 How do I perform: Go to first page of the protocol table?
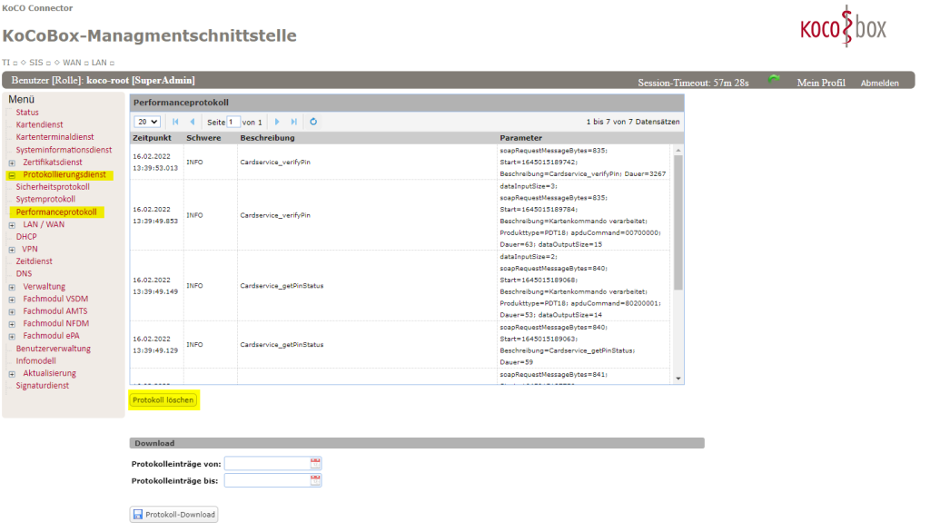coord(175,122)
